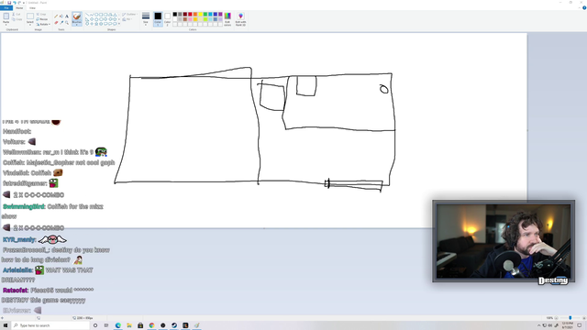
Task: Select Color 1 foreground box
Action: (x=158, y=19)
